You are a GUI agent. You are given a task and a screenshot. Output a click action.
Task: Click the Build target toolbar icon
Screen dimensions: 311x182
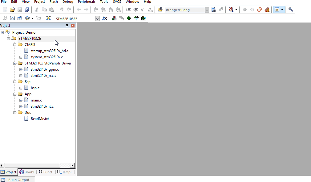[x=12, y=18]
